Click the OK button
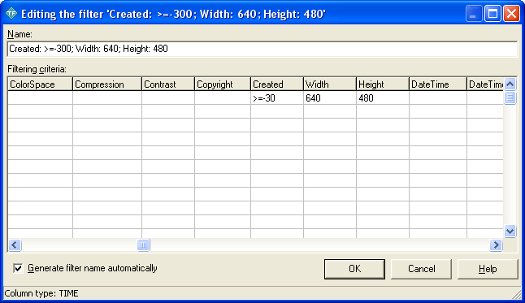This screenshot has height=303, width=525. tap(354, 269)
